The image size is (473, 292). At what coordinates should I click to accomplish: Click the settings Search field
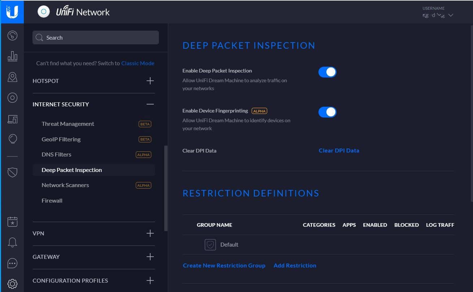(96, 37)
